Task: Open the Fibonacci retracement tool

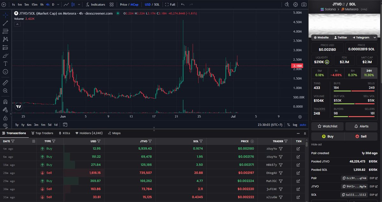Action: (x=5, y=31)
